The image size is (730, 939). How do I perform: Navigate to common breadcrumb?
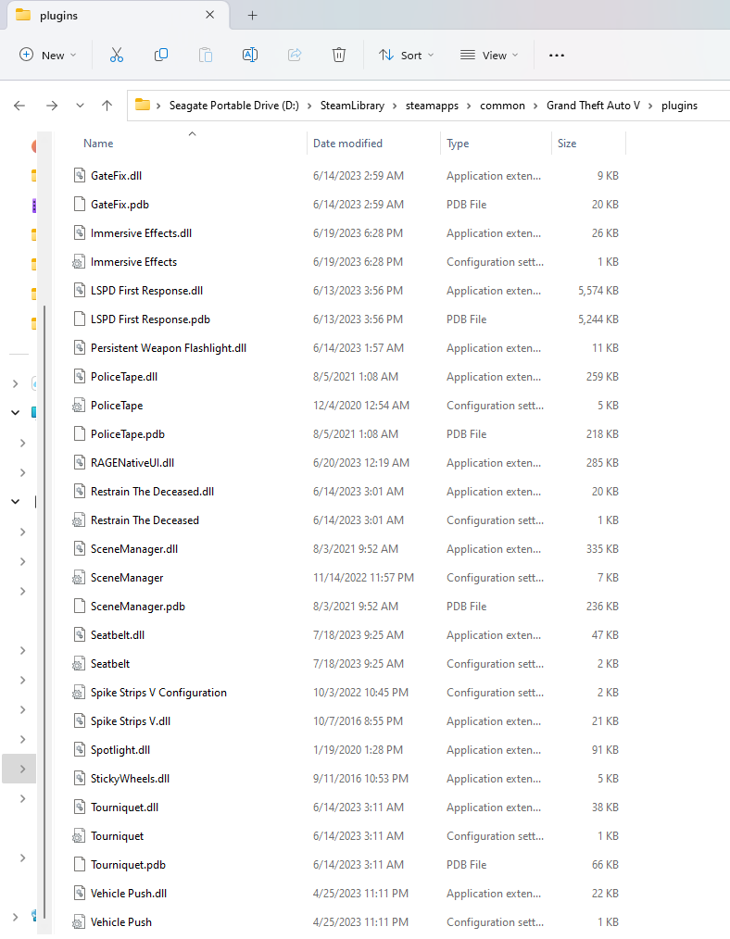point(502,106)
